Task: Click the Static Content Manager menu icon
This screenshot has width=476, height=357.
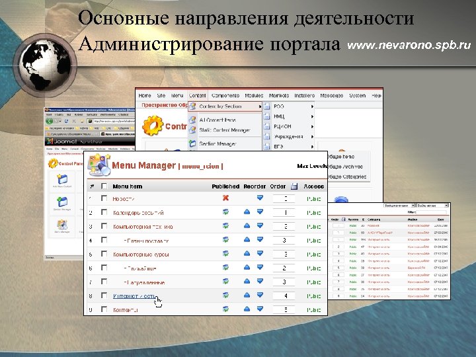Action: coord(192,130)
